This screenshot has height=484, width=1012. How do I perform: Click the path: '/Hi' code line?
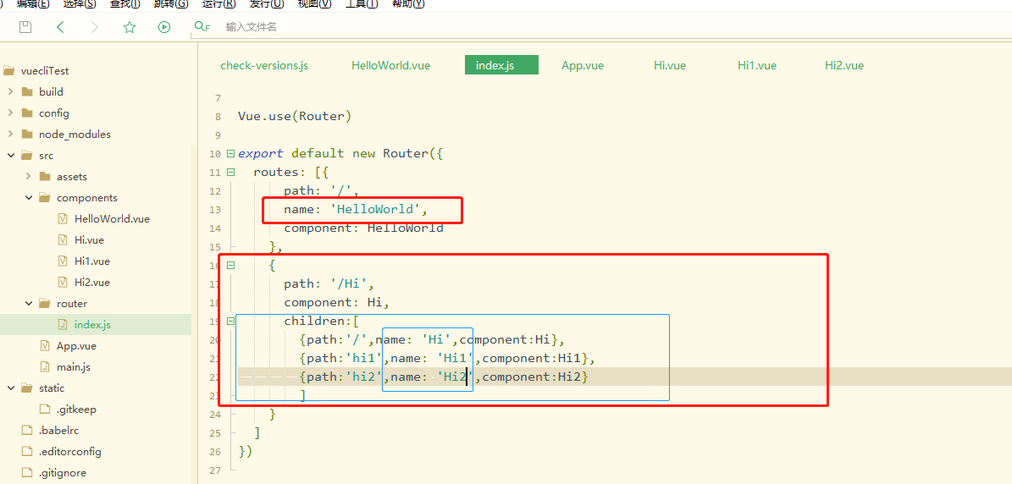point(329,283)
